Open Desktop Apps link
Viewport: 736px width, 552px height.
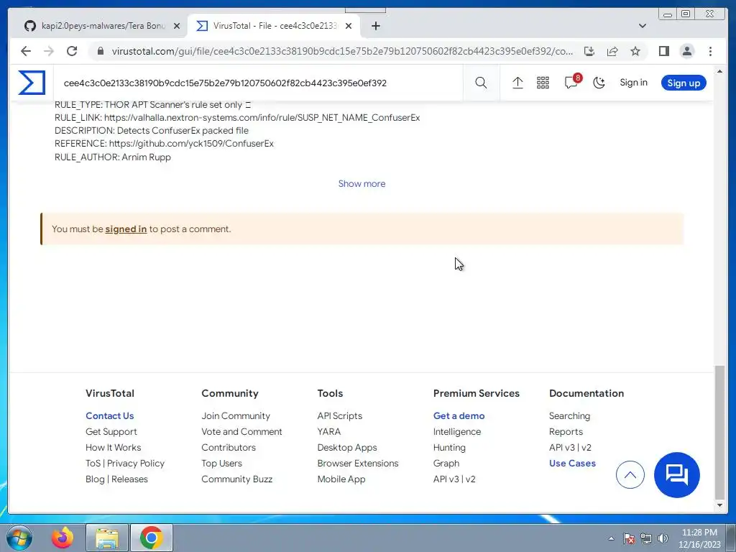pos(347,448)
